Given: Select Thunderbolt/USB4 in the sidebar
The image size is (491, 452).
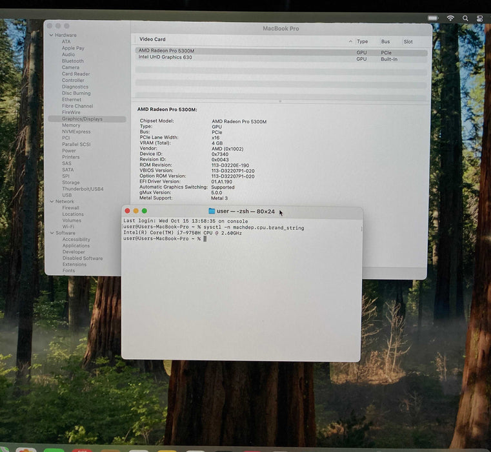Looking at the screenshot, I should pos(83,189).
